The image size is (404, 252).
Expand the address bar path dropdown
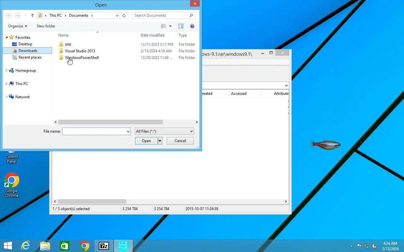(117, 15)
